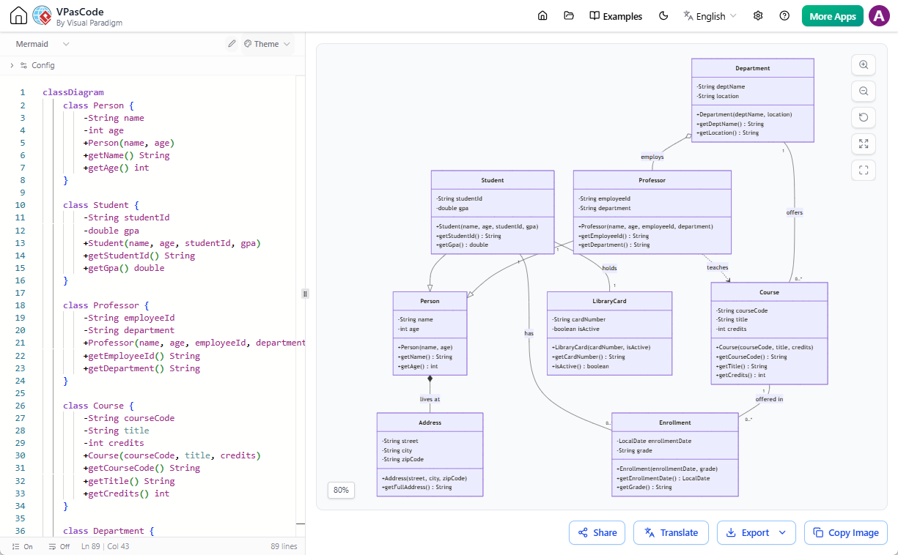Click Ln 89 | Col 43 status
898x555 pixels.
(x=106, y=546)
